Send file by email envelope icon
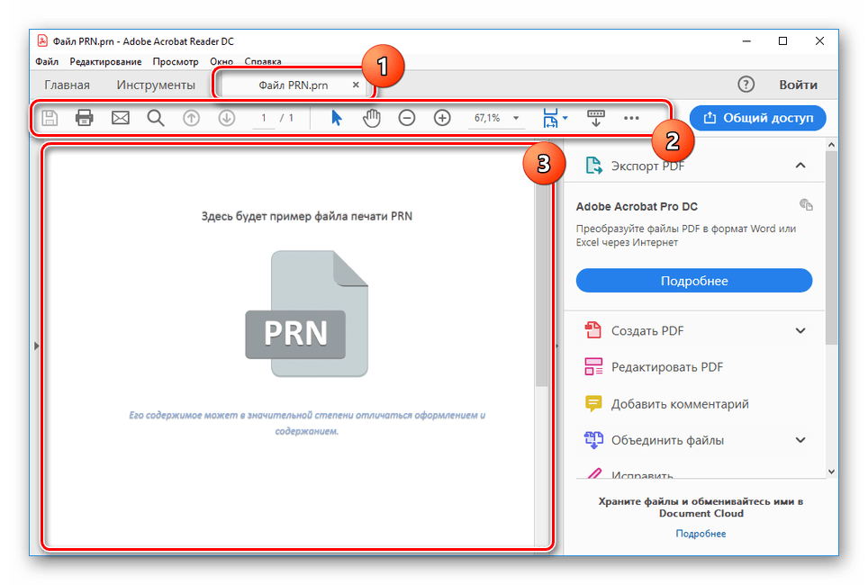Viewport: 868px width, 585px height. coord(120,118)
